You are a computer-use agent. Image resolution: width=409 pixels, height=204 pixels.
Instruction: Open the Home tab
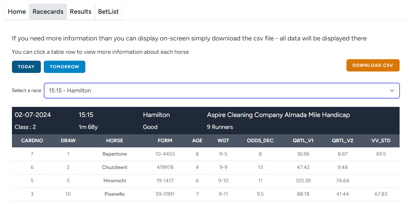point(17,12)
